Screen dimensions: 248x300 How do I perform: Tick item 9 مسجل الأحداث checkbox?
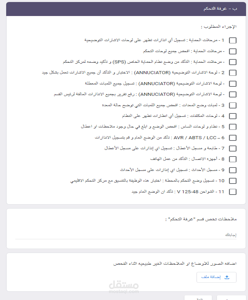[233, 170]
